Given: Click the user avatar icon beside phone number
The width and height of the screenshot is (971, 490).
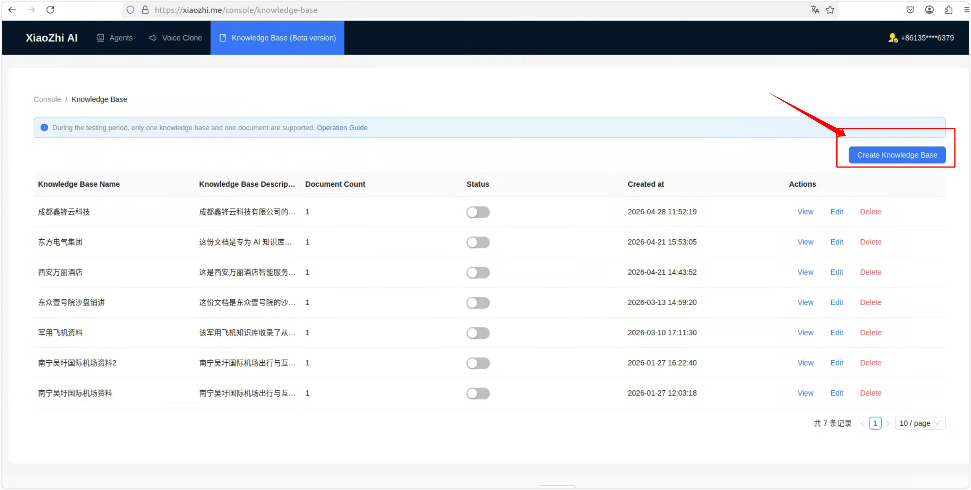Looking at the screenshot, I should point(893,38).
